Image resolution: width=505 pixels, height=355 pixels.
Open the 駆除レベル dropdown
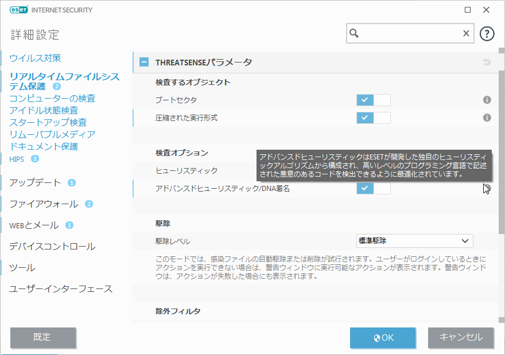click(x=414, y=241)
